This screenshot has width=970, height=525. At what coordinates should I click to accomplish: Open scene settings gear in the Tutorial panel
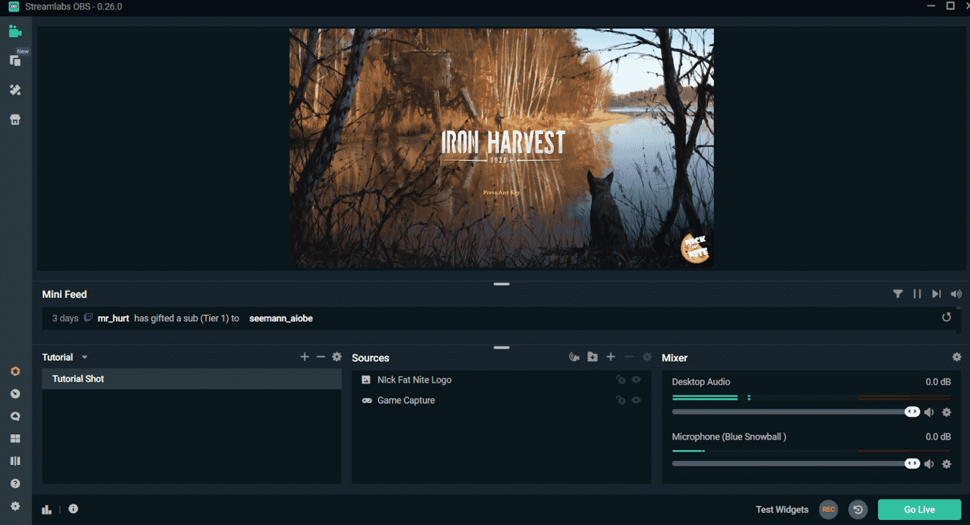click(x=337, y=357)
